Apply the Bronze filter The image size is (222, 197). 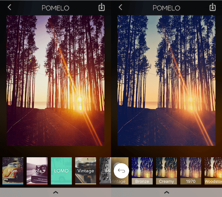tap(142, 171)
